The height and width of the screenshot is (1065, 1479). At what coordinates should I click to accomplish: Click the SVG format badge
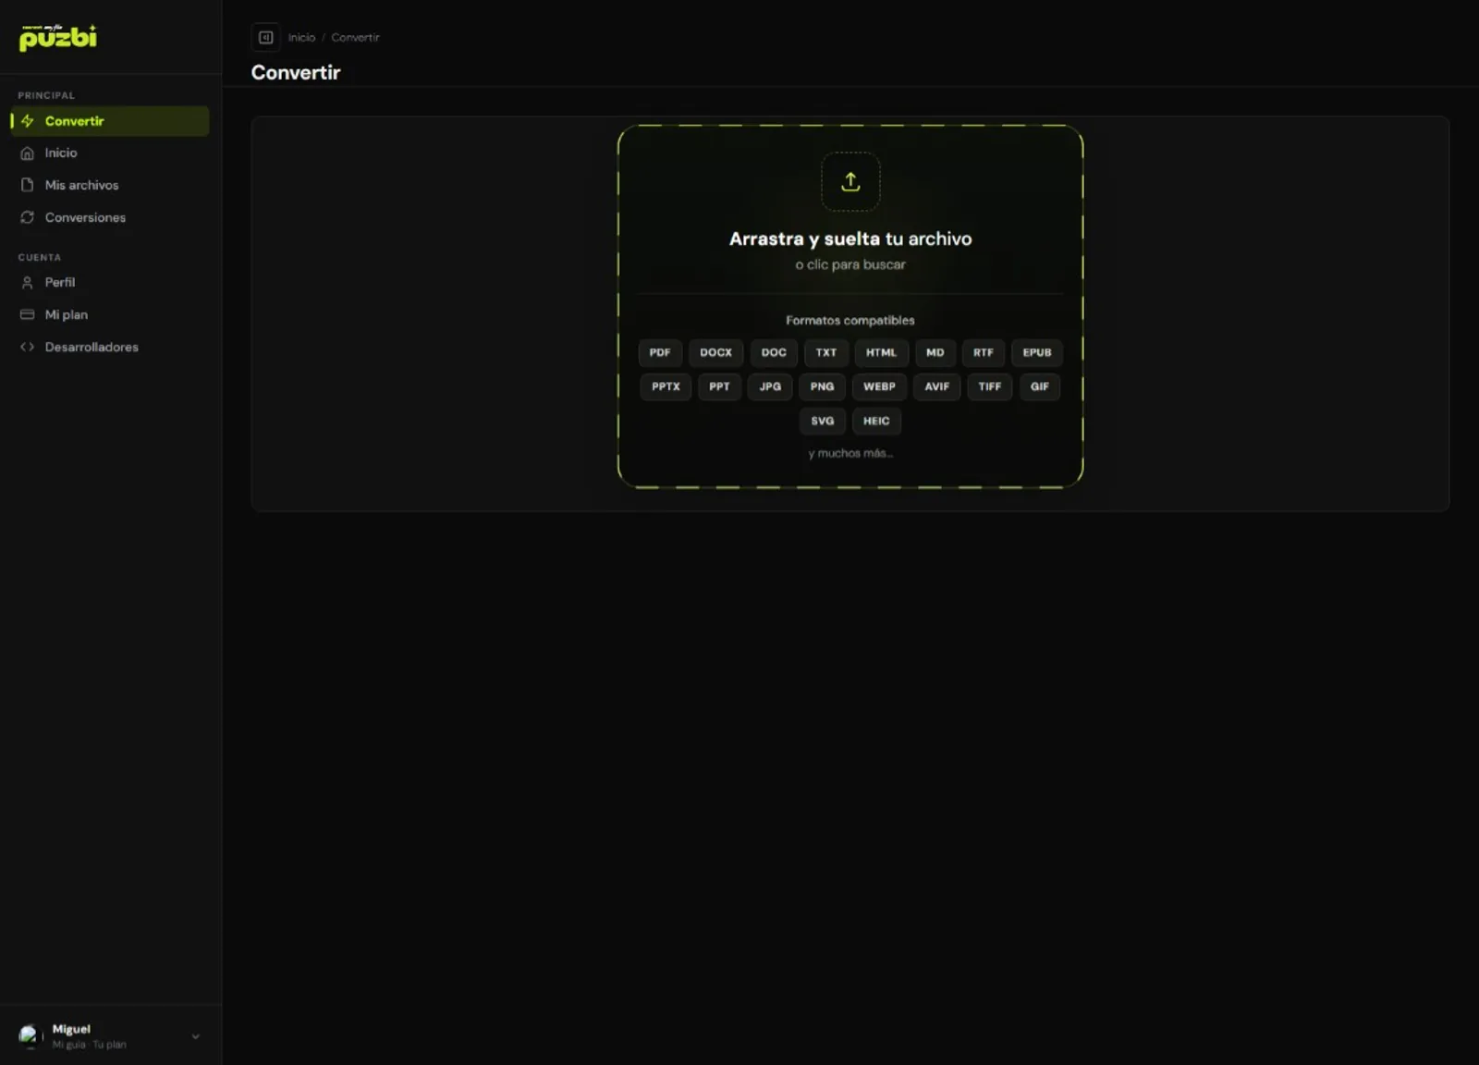823,421
